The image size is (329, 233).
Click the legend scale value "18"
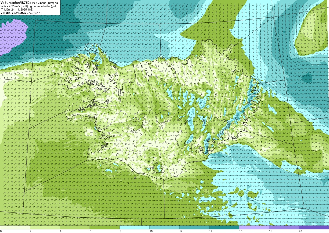[x=271, y=231]
